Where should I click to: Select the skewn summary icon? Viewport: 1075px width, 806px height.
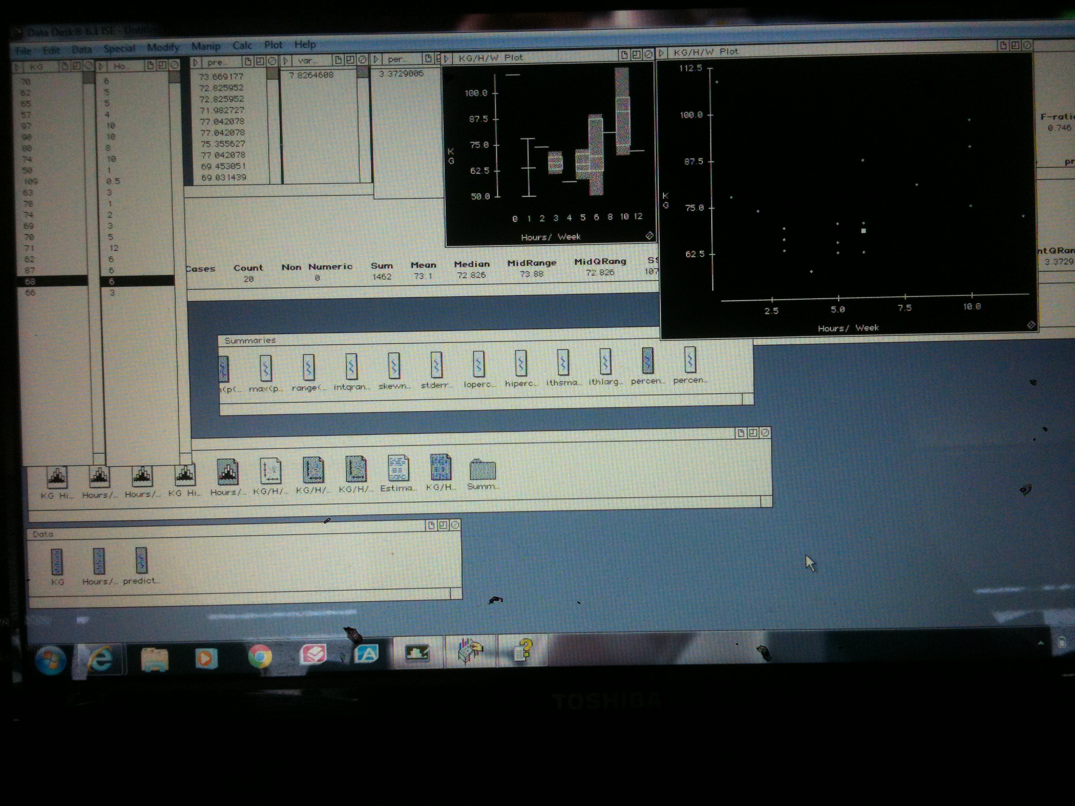394,365
